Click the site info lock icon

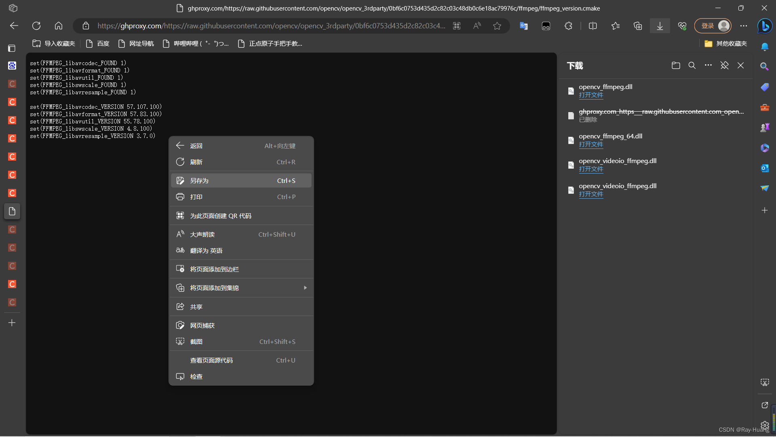86,26
